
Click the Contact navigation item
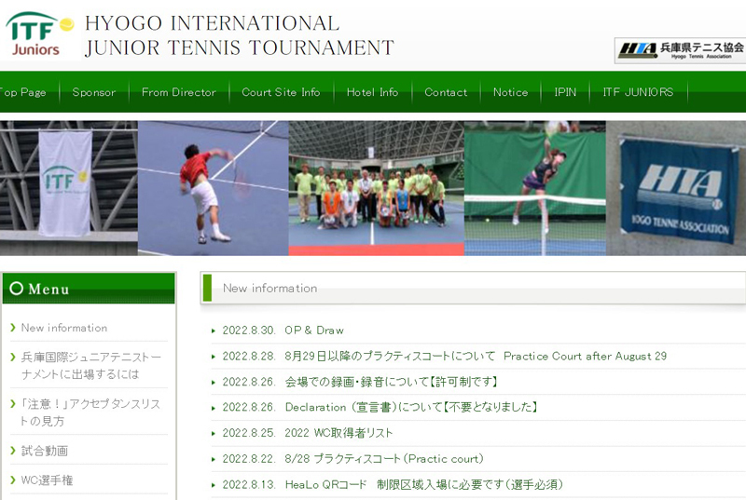point(446,92)
